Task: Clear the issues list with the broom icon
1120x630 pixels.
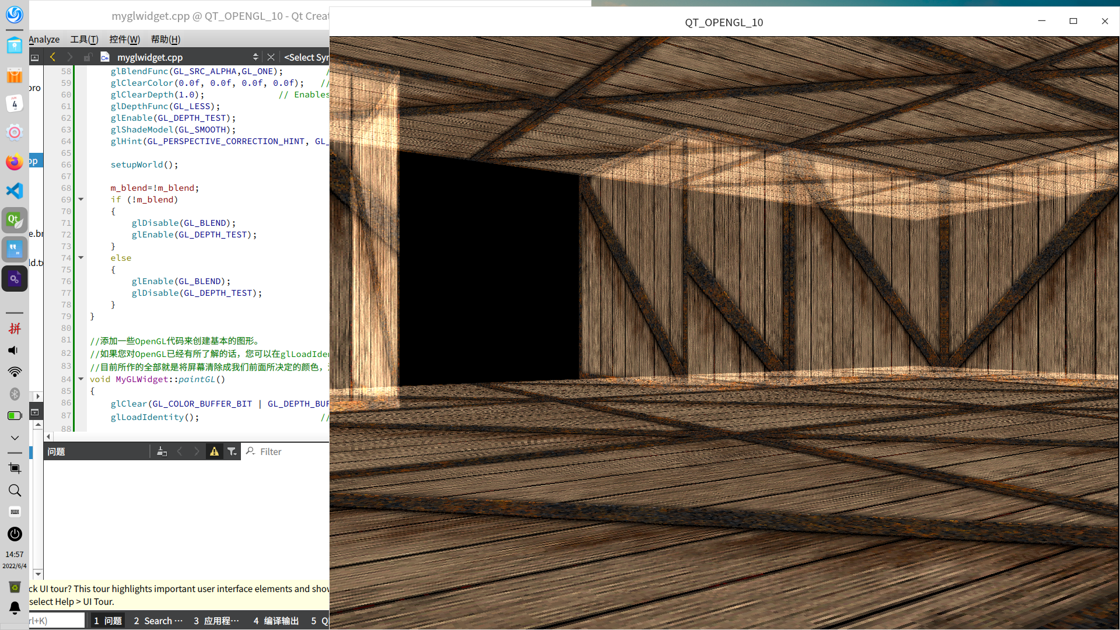Action: (x=162, y=452)
